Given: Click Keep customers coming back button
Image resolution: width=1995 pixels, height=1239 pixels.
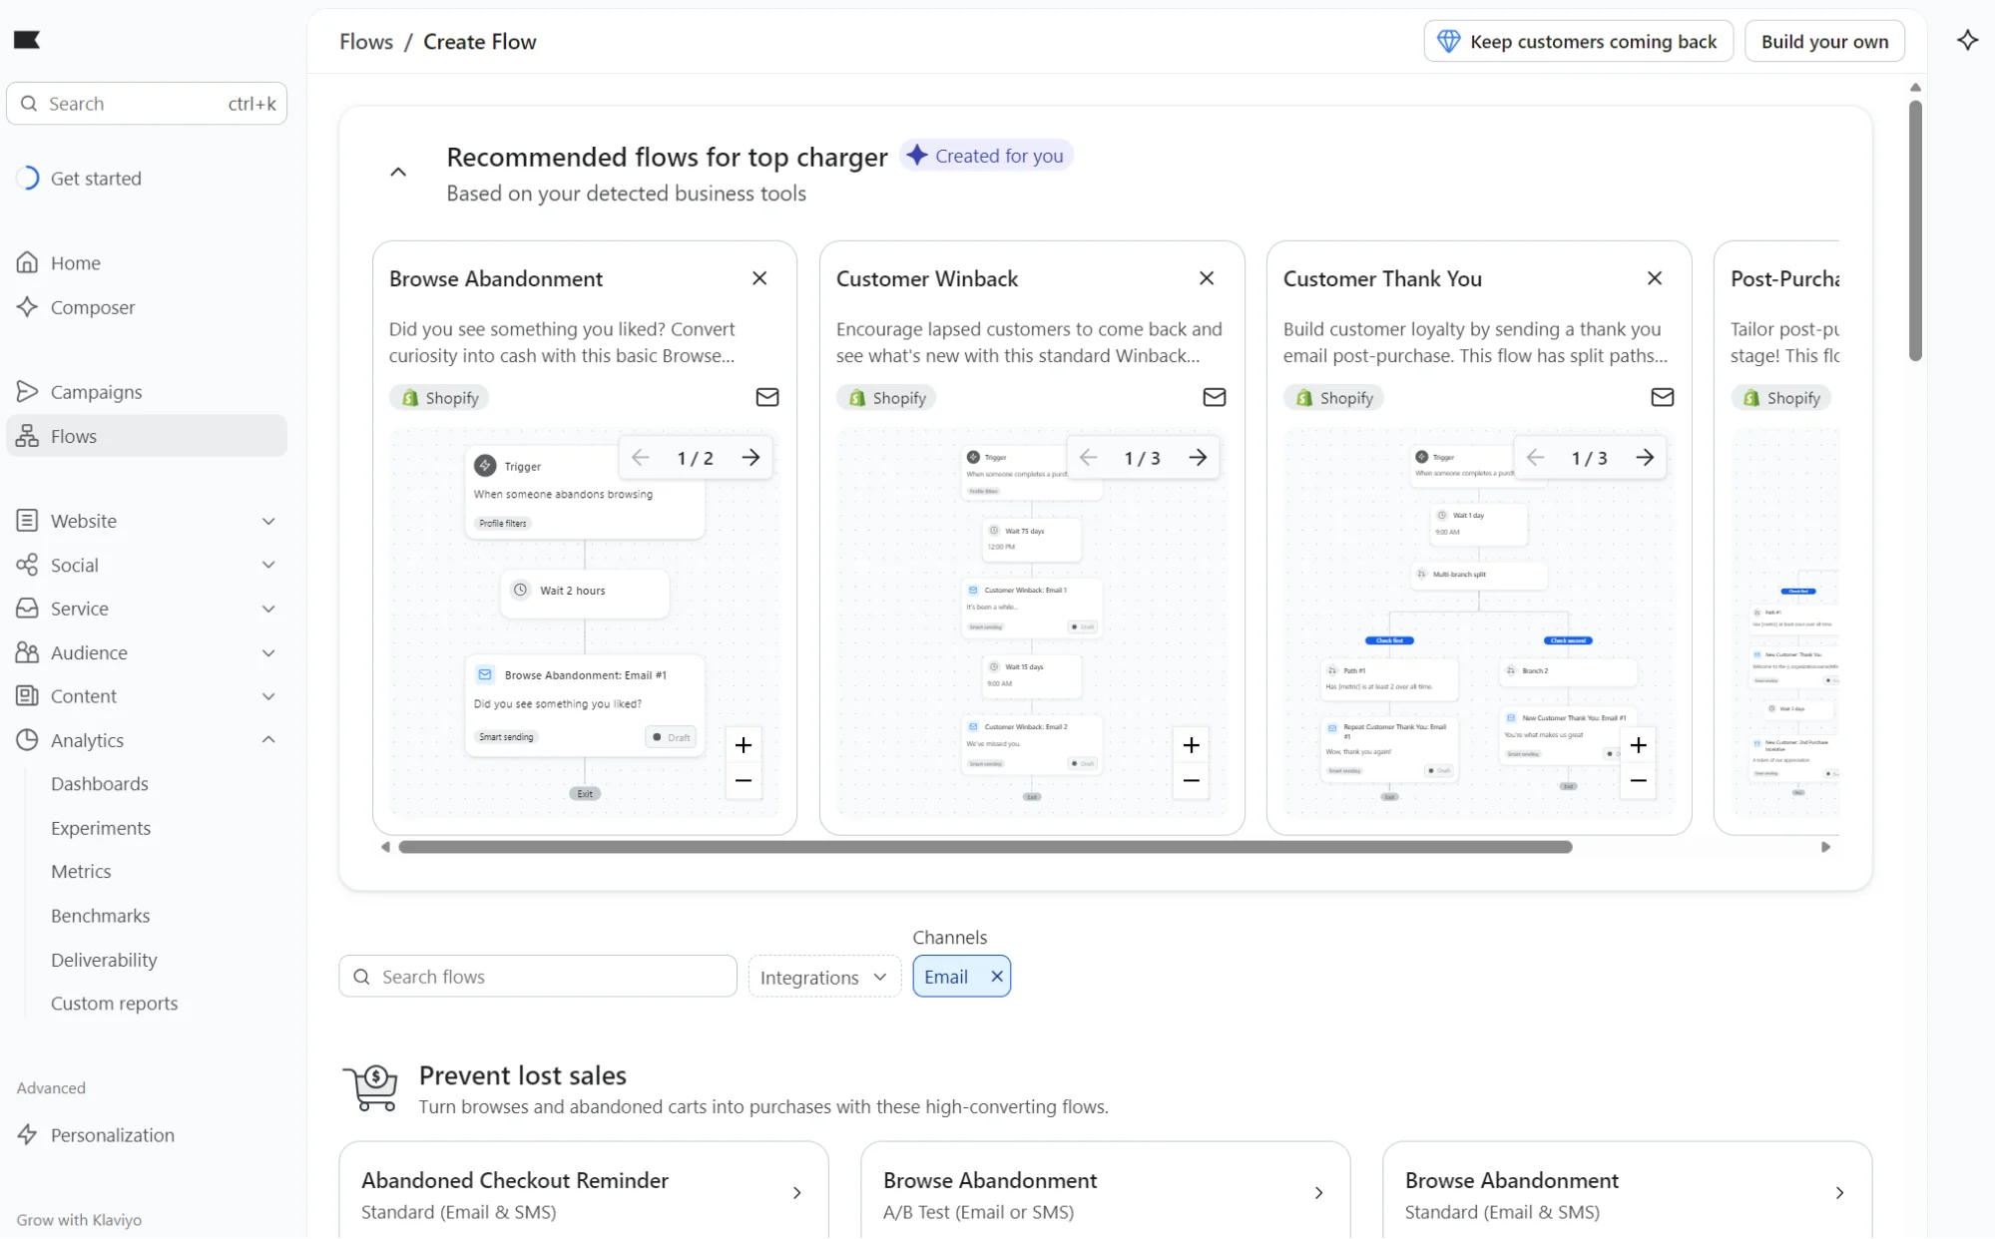Looking at the screenshot, I should (x=1578, y=41).
